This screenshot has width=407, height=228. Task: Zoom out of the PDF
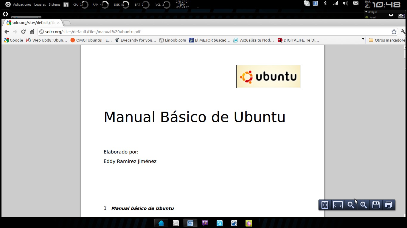point(351,205)
